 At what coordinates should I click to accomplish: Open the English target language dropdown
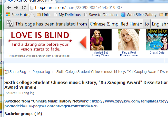(159, 24)
